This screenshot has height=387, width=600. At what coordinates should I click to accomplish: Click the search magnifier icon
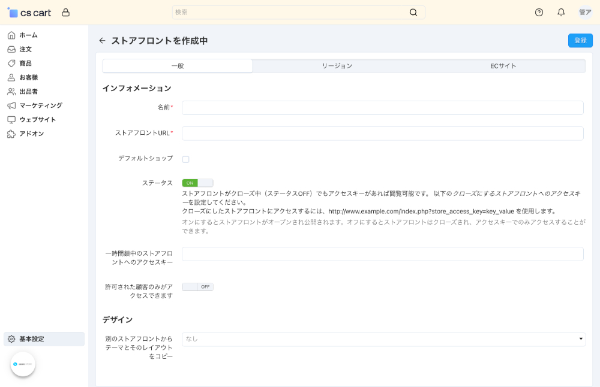(x=413, y=12)
